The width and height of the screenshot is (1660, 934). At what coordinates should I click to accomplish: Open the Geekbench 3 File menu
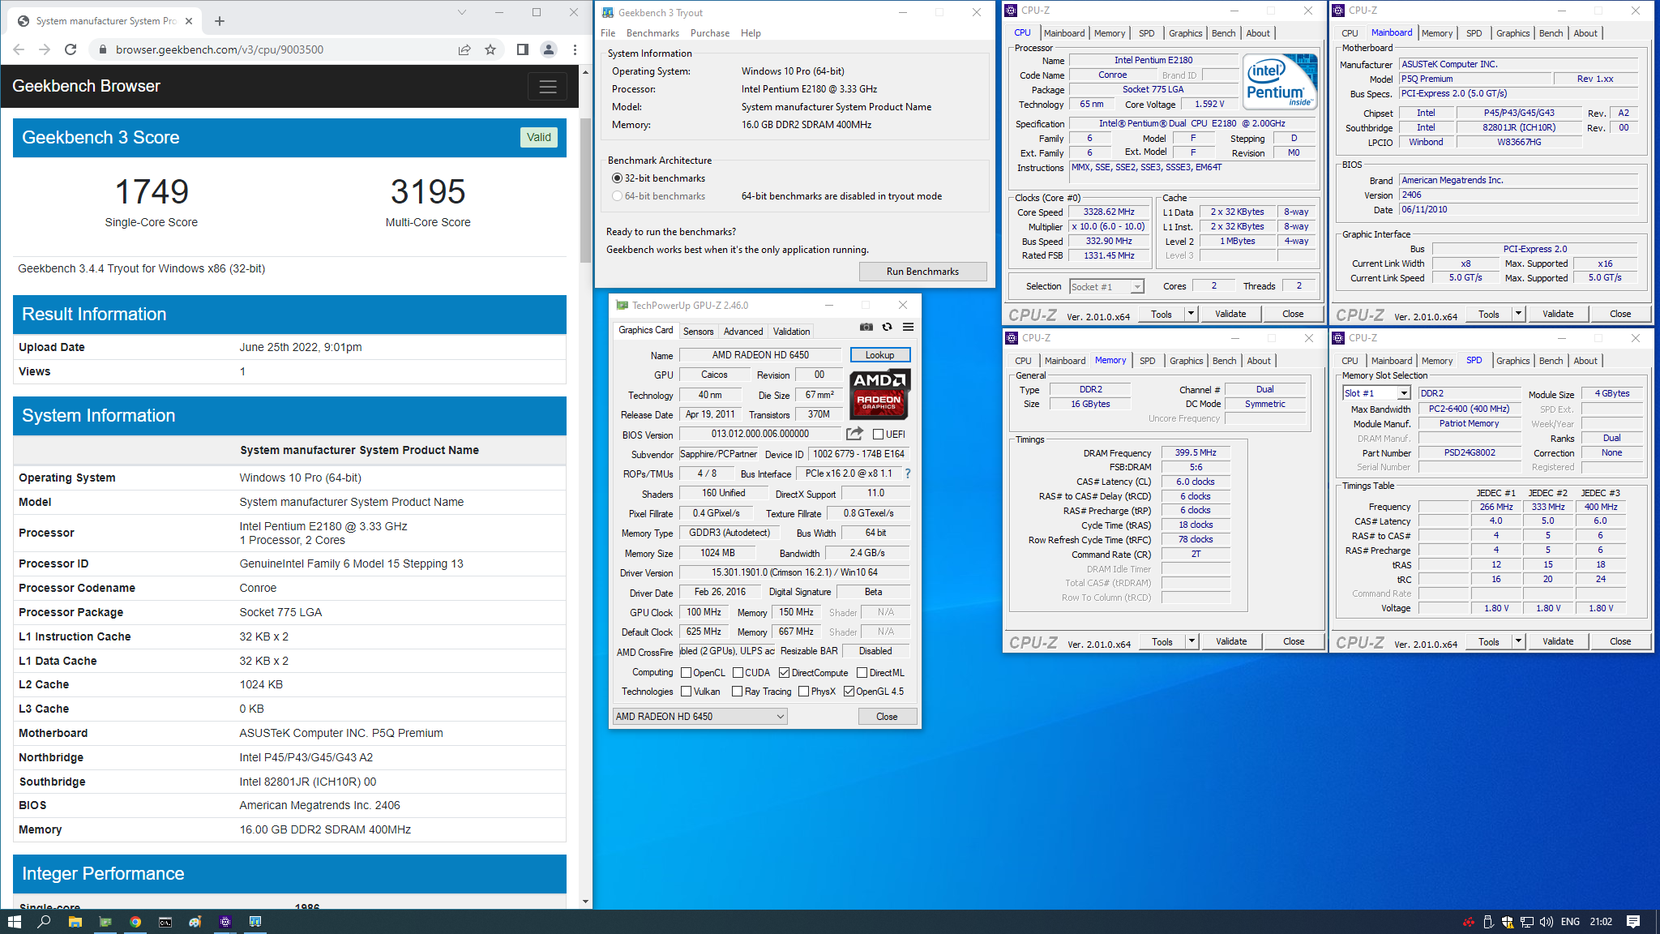(608, 33)
